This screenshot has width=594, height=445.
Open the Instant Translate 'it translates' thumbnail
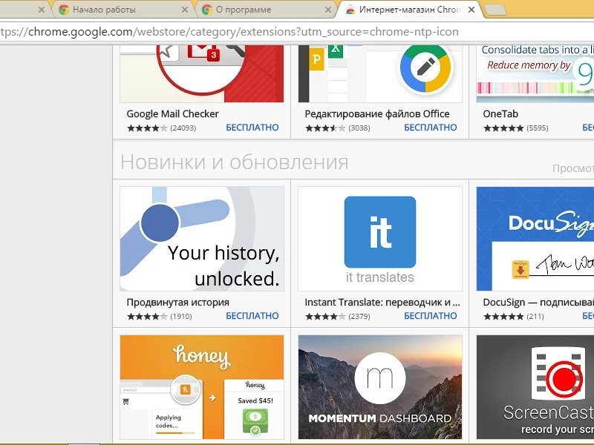[x=380, y=238]
